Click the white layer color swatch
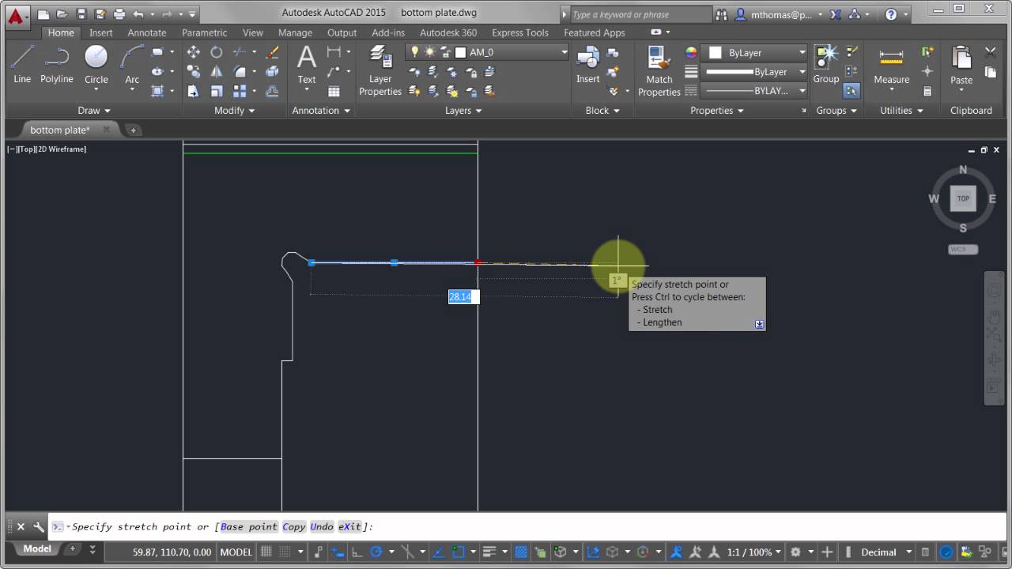Image resolution: width=1012 pixels, height=569 pixels. (461, 52)
